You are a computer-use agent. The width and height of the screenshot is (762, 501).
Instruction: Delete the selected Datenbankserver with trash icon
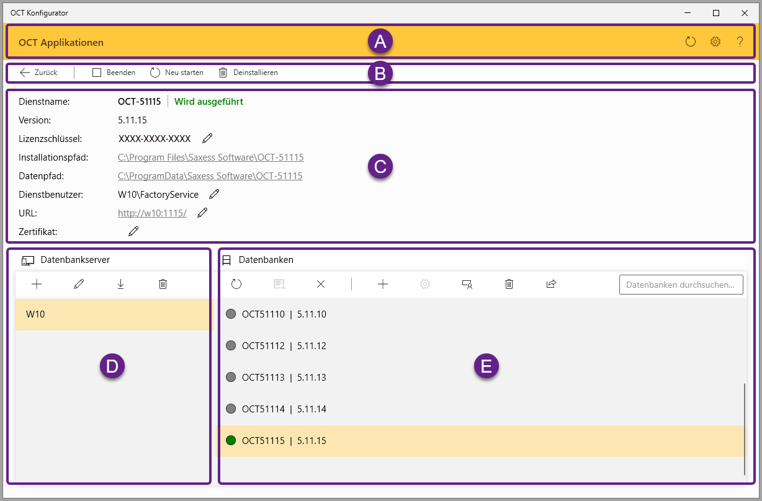[x=163, y=284]
